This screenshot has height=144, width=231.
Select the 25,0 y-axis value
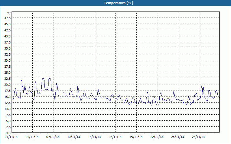point(8,73)
